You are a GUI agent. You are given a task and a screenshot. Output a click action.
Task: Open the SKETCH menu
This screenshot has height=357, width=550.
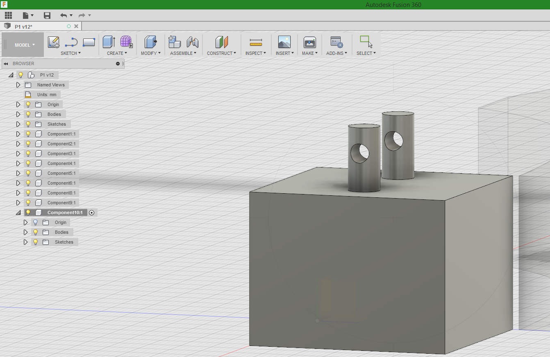tap(70, 53)
